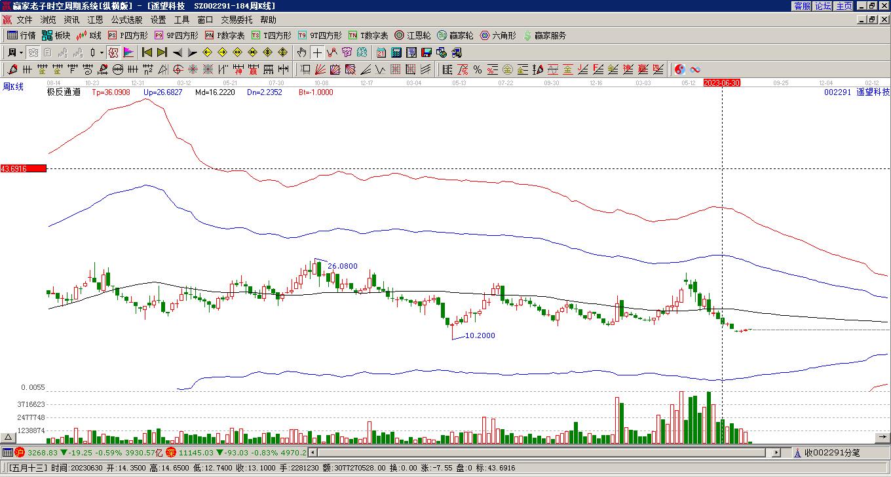Click the 论坛 forum link
This screenshot has width=891, height=477.
[823, 6]
